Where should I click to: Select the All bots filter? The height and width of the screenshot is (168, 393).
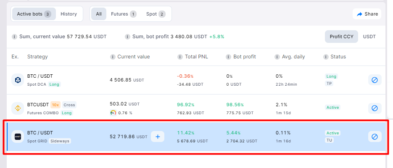pyautogui.click(x=99, y=14)
